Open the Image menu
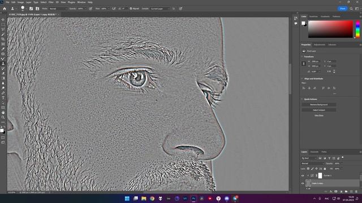 pos(20,2)
